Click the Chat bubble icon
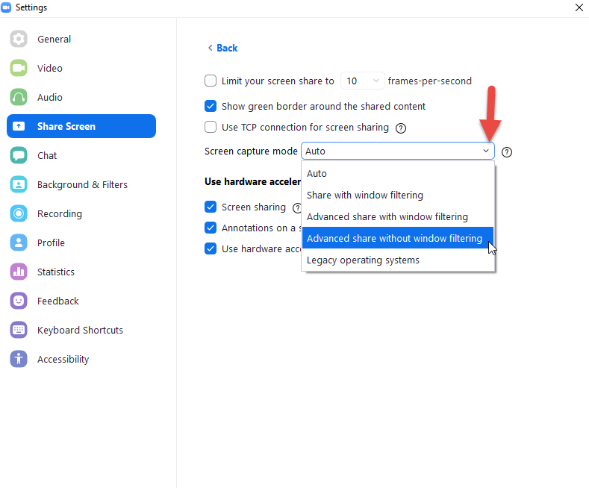Screen dimensions: 589x488 (19, 155)
